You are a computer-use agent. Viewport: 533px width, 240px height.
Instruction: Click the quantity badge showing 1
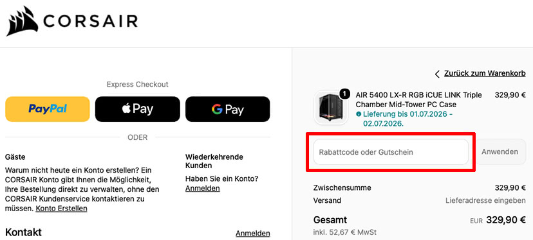point(344,94)
